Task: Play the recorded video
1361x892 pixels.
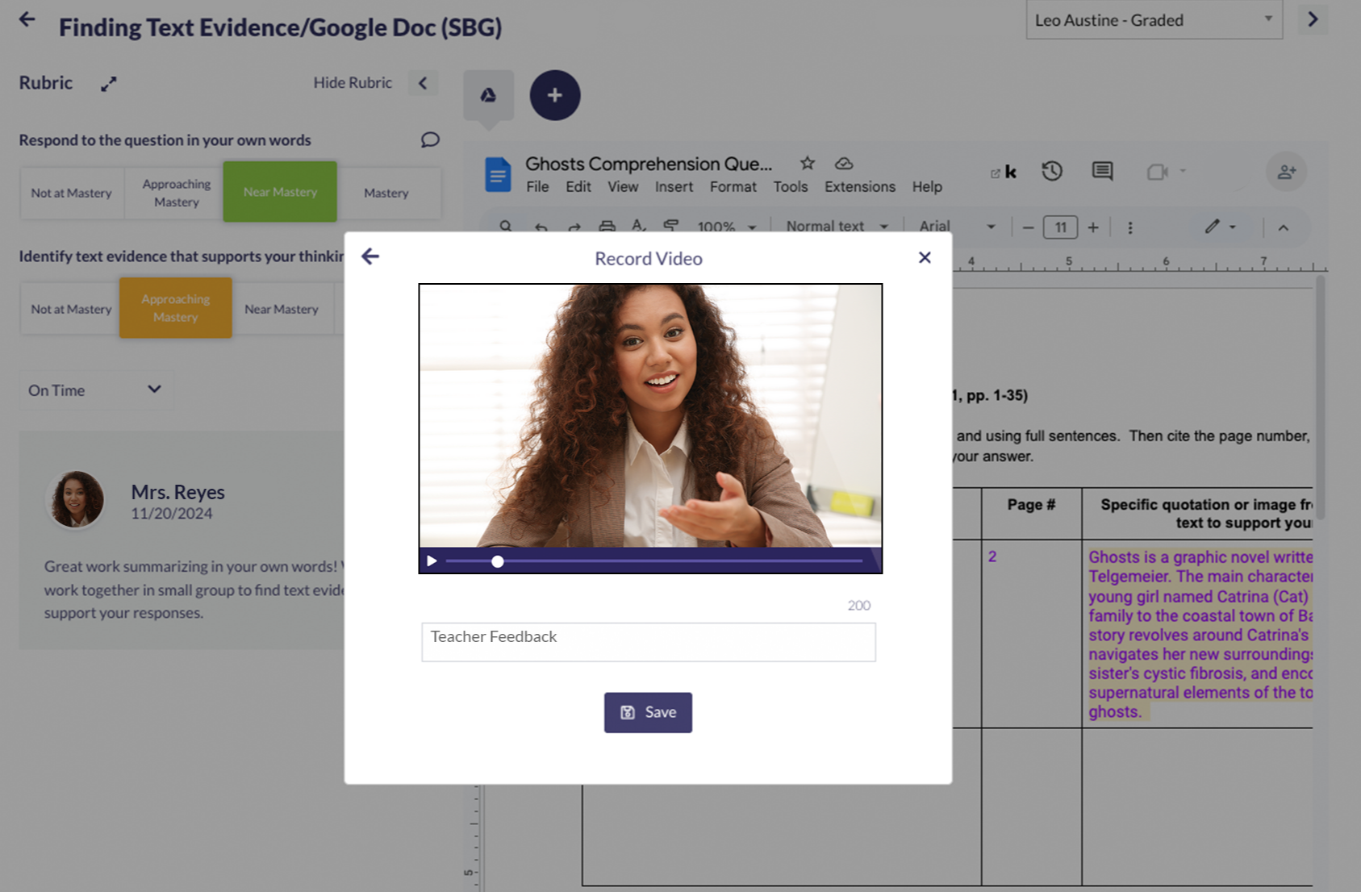Action: (x=432, y=561)
